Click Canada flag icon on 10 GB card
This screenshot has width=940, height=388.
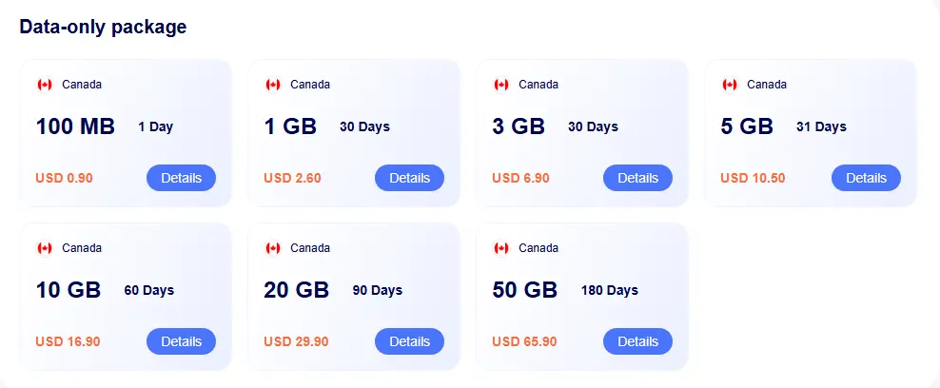coord(45,248)
